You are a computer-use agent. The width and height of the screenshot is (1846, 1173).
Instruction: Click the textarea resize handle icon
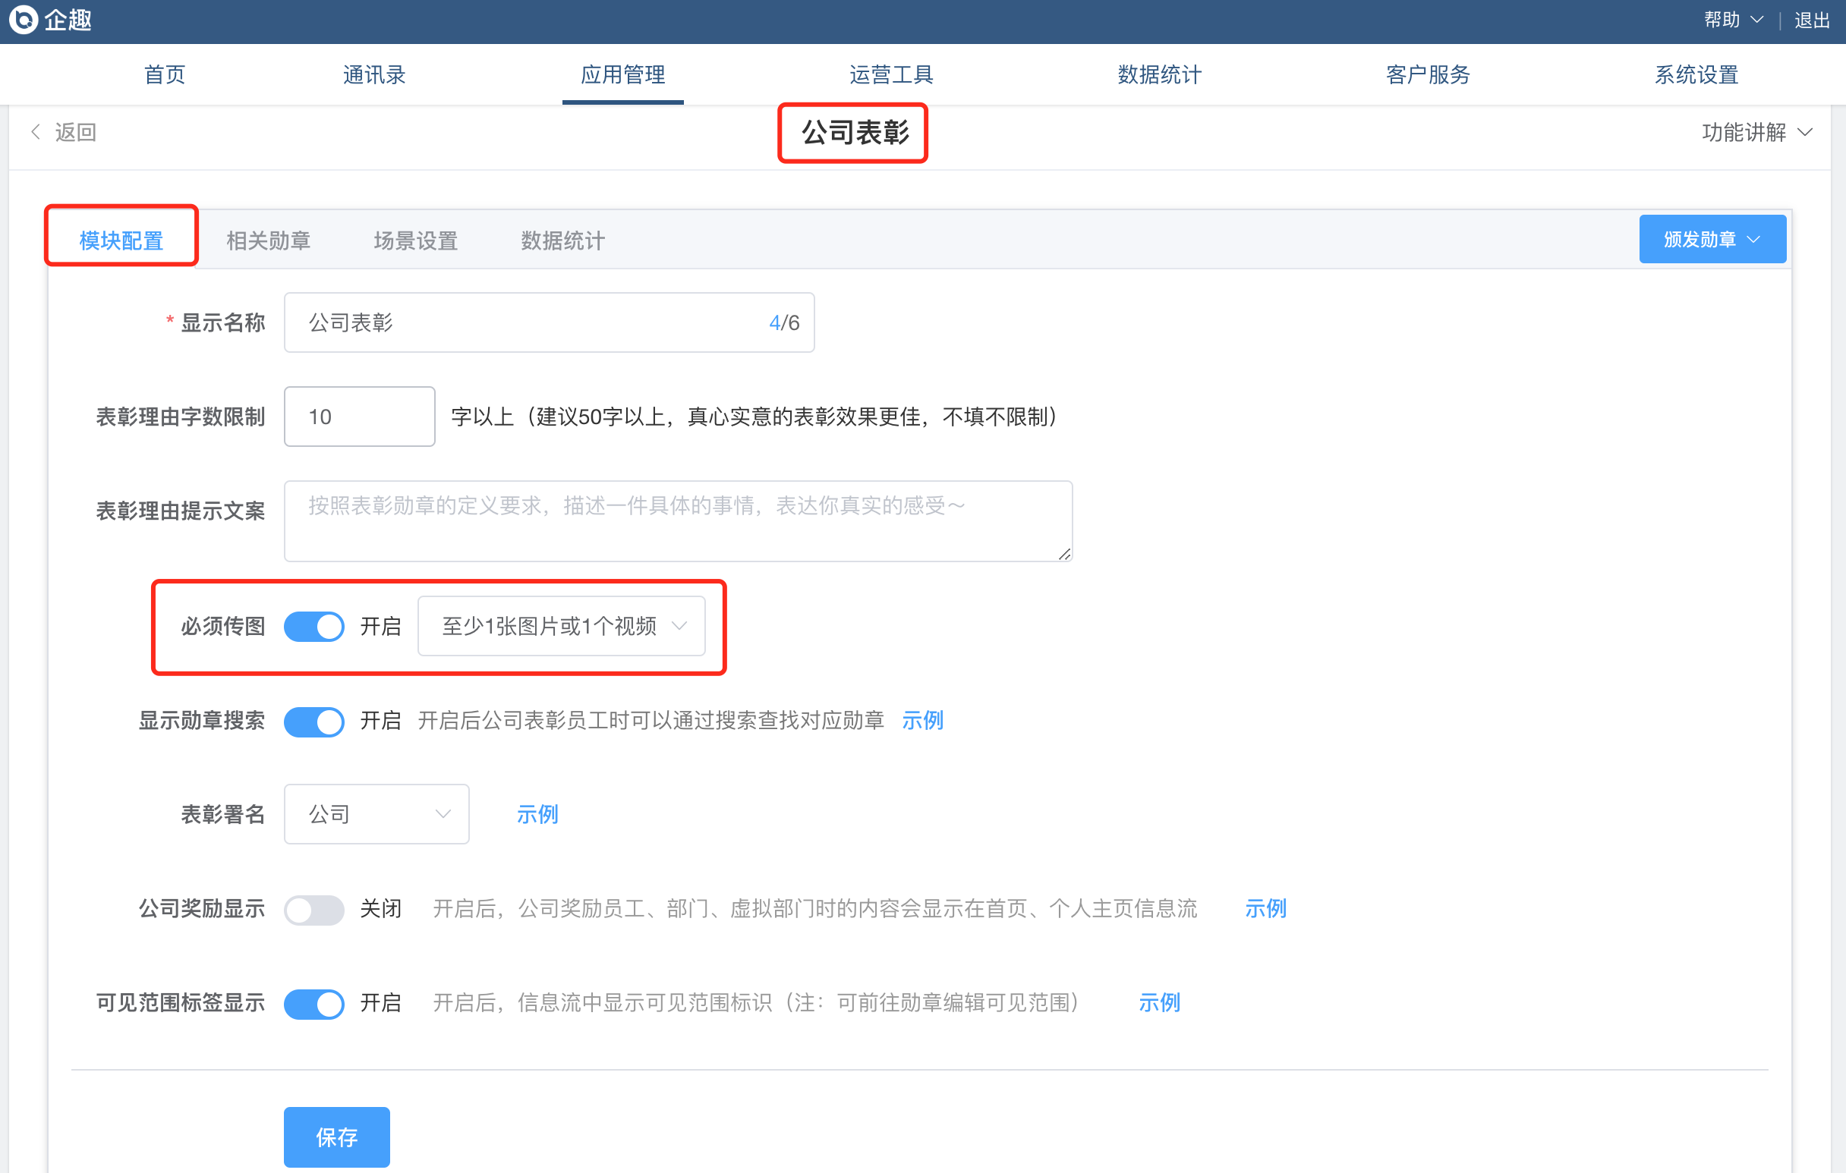(1064, 554)
